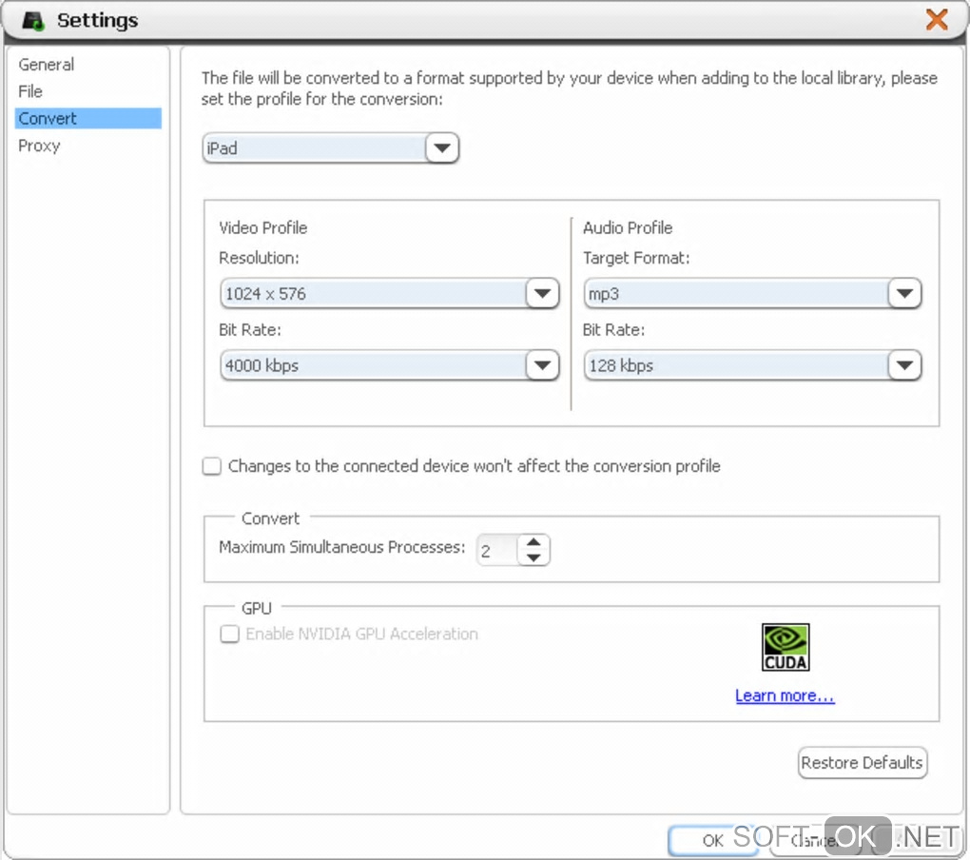Follow the 'Learn more...' link
The image size is (970, 860).
pos(785,696)
